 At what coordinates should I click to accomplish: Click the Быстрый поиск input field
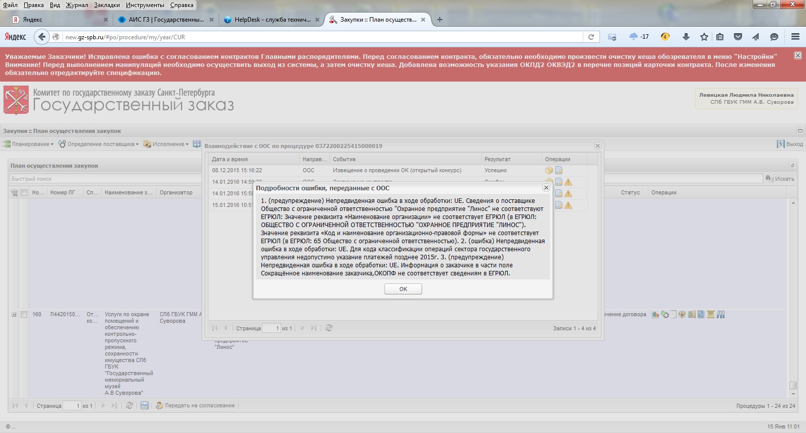(x=106, y=179)
